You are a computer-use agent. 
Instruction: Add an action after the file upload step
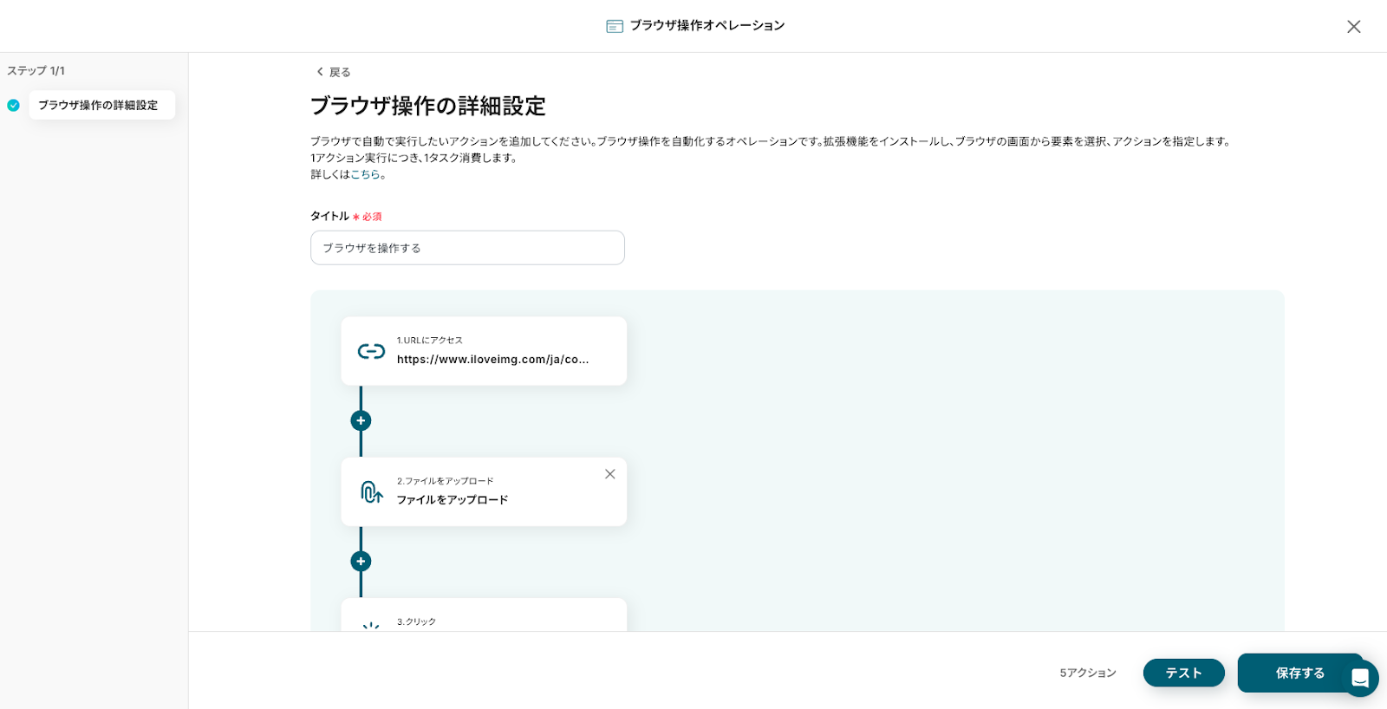(x=361, y=562)
